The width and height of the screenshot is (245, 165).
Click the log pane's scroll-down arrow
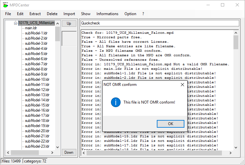pyautogui.click(x=236, y=147)
